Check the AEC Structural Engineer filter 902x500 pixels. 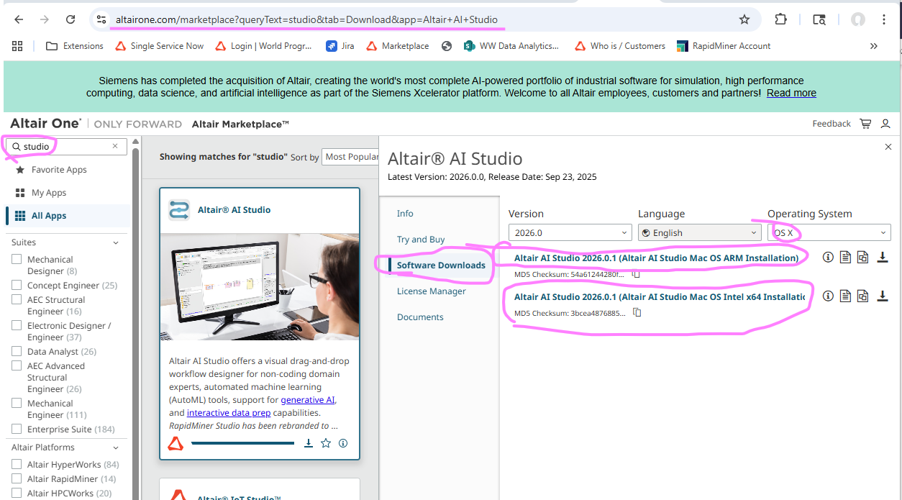point(17,300)
